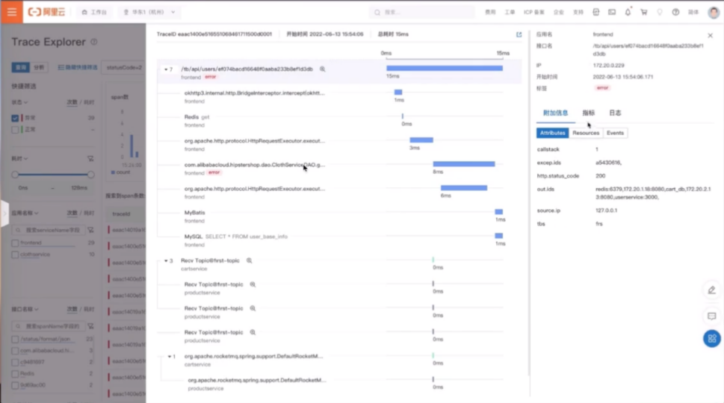Viewport: 724px width, 403px height.
Task: Open the hamburger navigation menu
Action: (x=11, y=12)
